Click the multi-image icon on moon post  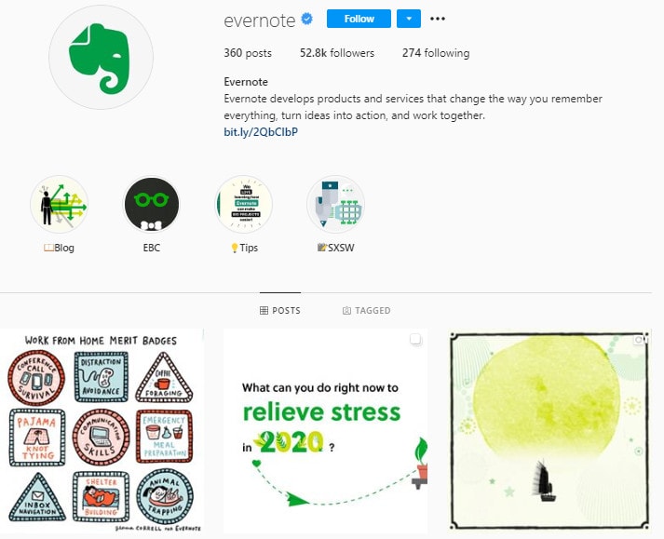pos(640,339)
